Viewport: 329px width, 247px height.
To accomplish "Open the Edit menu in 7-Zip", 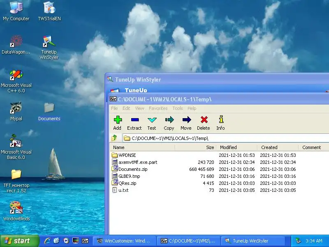I will pos(126,108).
